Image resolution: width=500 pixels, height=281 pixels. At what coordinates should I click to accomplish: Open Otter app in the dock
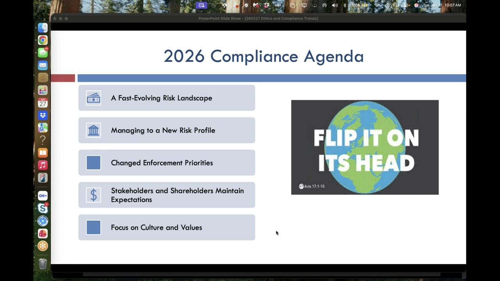tap(43, 196)
